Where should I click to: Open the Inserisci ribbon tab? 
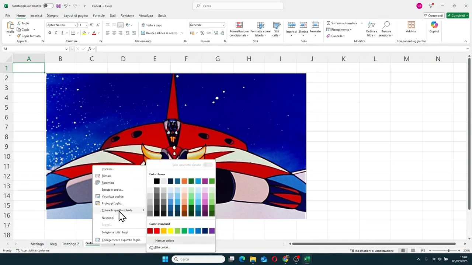pyautogui.click(x=36, y=15)
